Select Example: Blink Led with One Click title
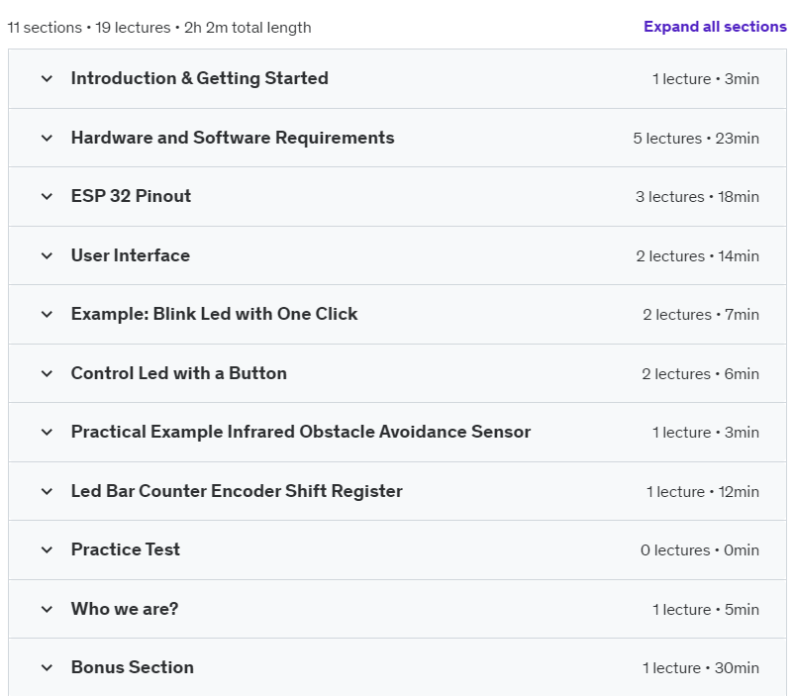 tap(214, 314)
